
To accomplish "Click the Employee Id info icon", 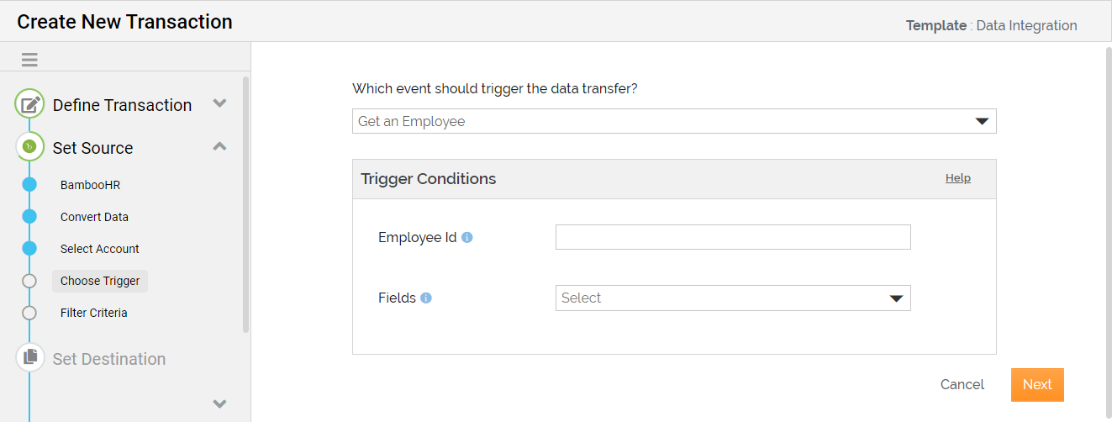I will point(467,237).
